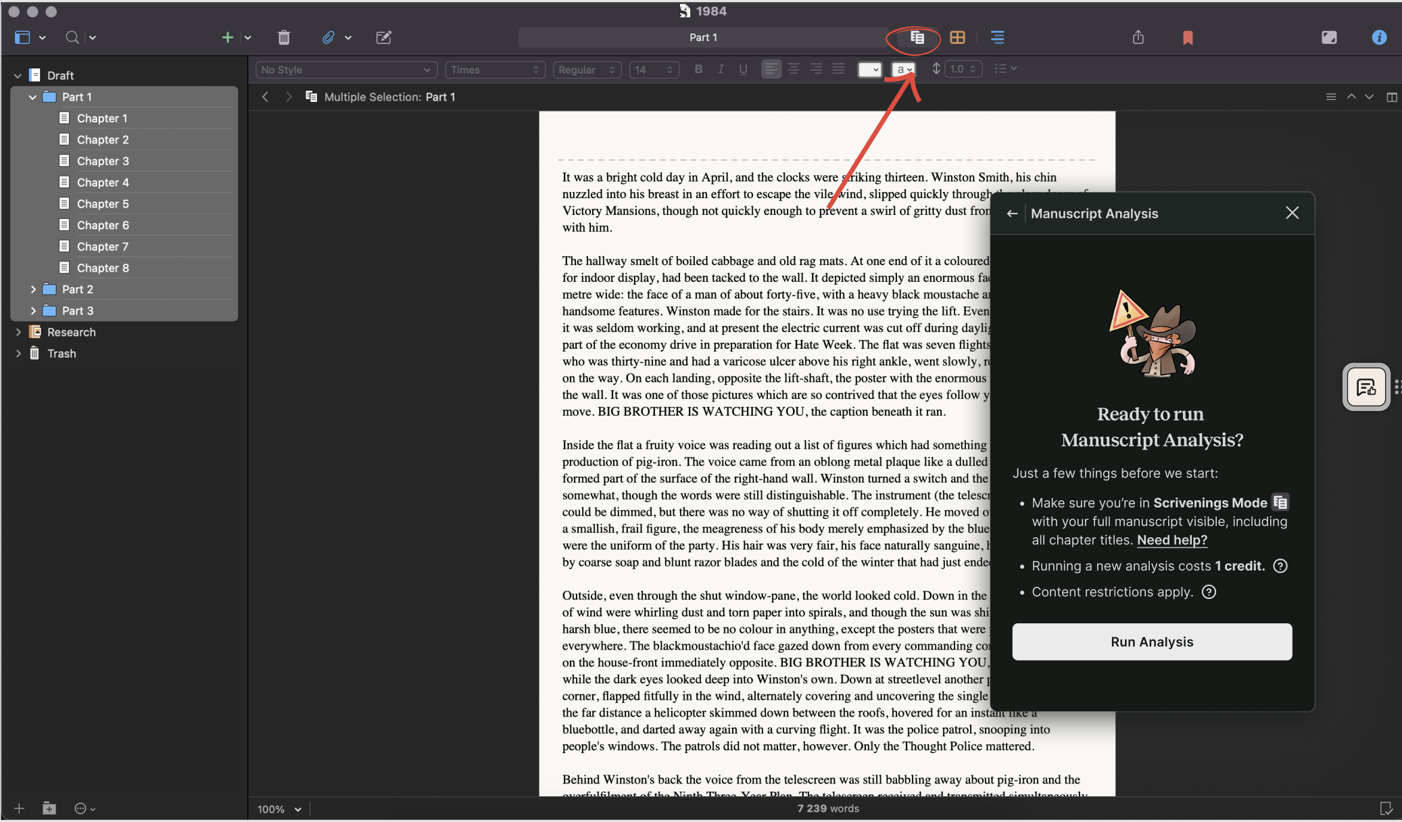Add new folder at binder footer
The height and width of the screenshot is (822, 1402).
(x=49, y=808)
